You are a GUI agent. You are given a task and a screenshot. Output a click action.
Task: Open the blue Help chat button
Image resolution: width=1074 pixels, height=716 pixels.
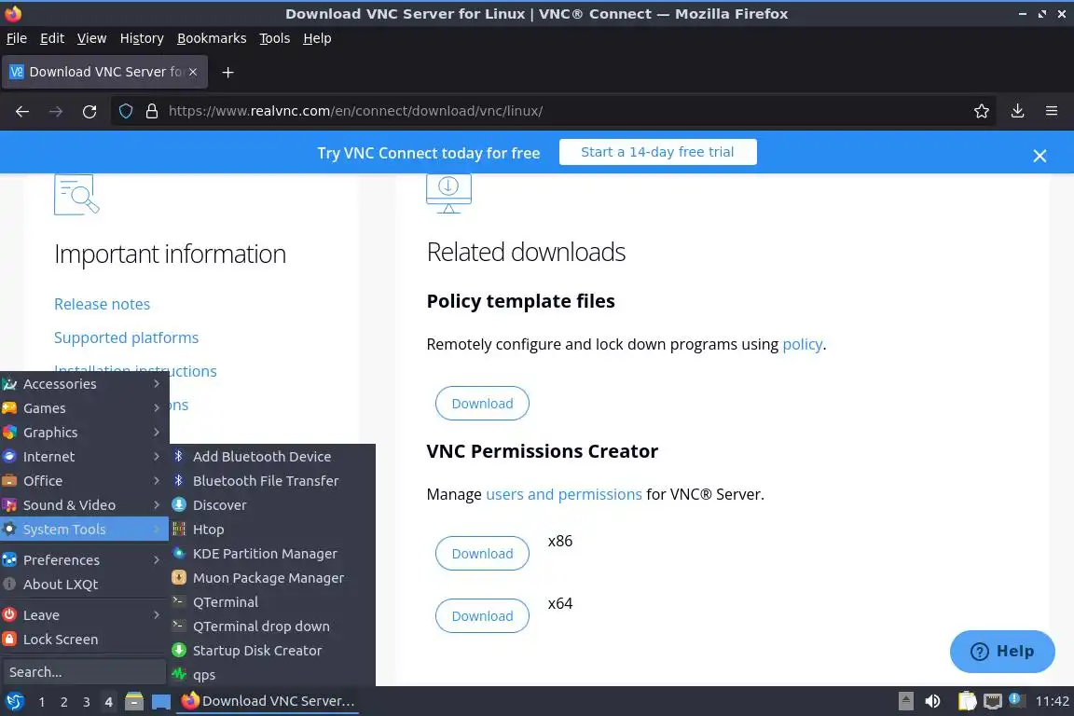tap(1002, 651)
